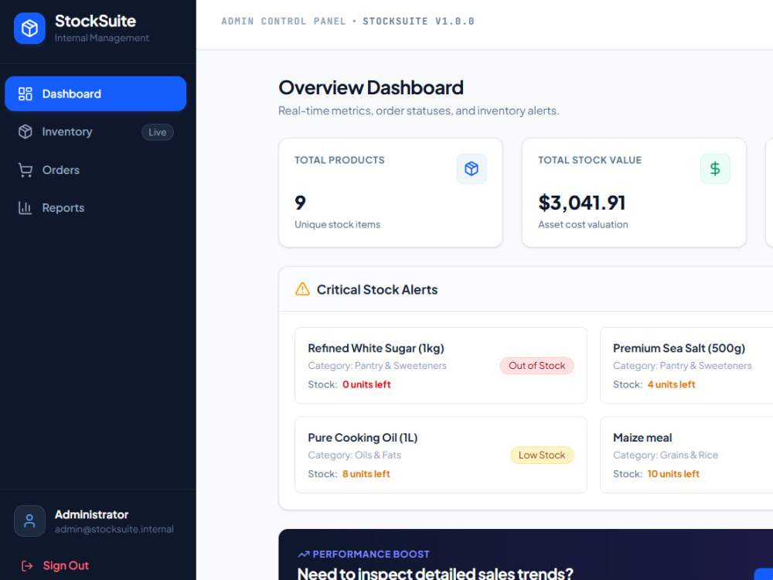Click the Live badge next to Inventory

coord(158,132)
